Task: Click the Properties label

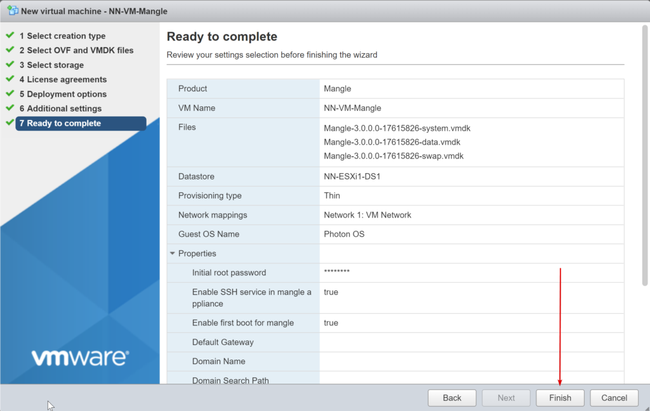Action: tap(197, 254)
